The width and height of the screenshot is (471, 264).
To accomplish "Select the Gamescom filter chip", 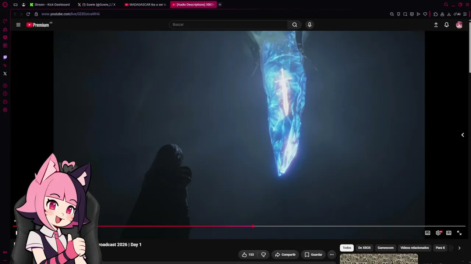I will pos(386,248).
